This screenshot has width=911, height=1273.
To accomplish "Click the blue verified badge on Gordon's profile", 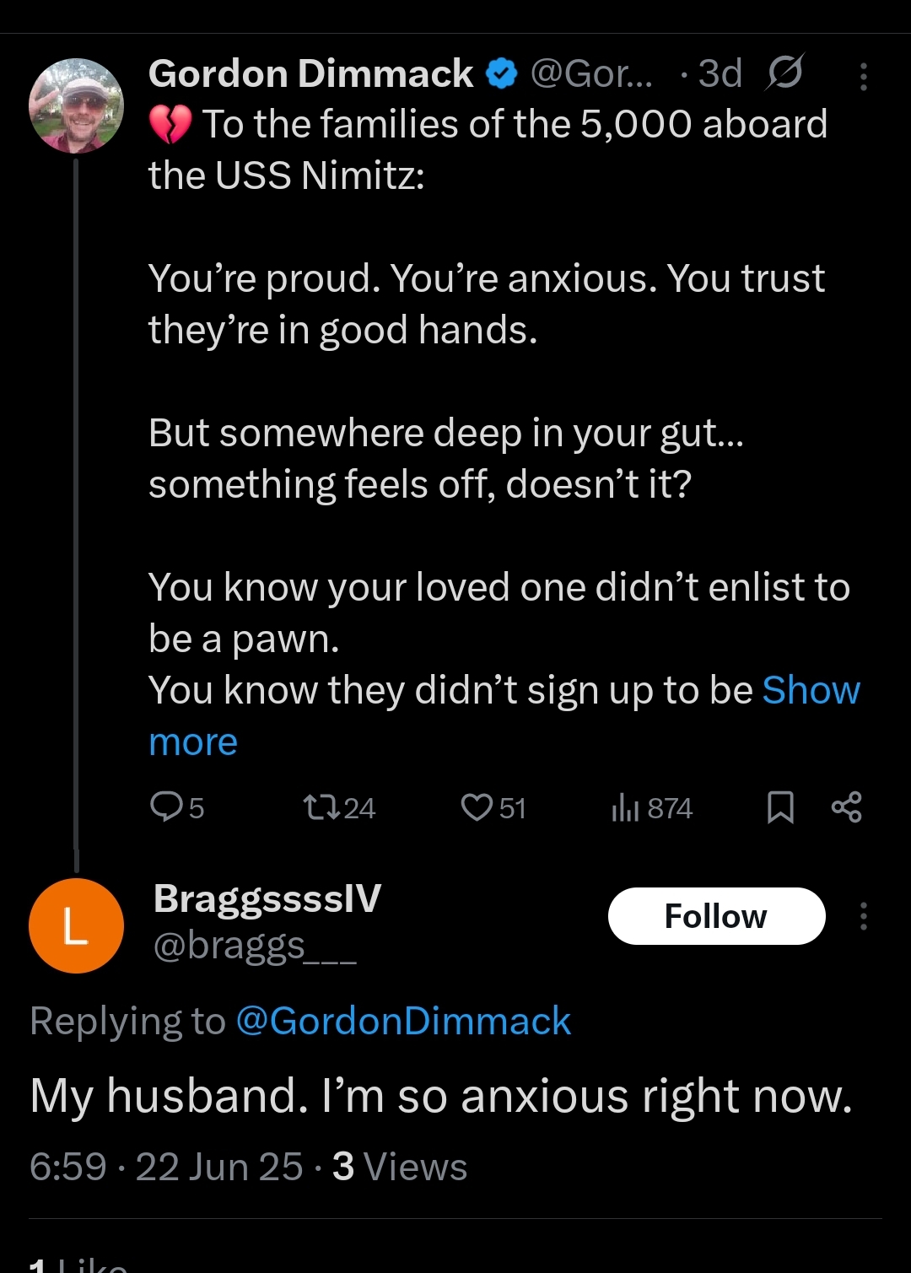I will [x=499, y=73].
